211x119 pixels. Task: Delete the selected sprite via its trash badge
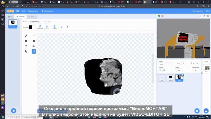pyautogui.click(x=182, y=75)
